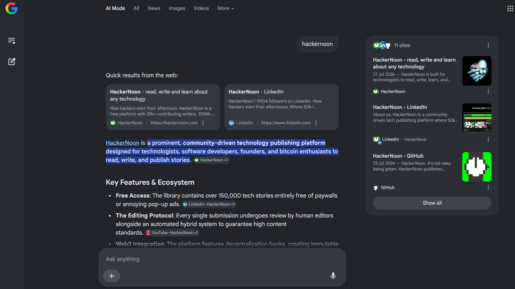
Task: Click the HackerNoon face thumbnail image
Action: [477, 71]
